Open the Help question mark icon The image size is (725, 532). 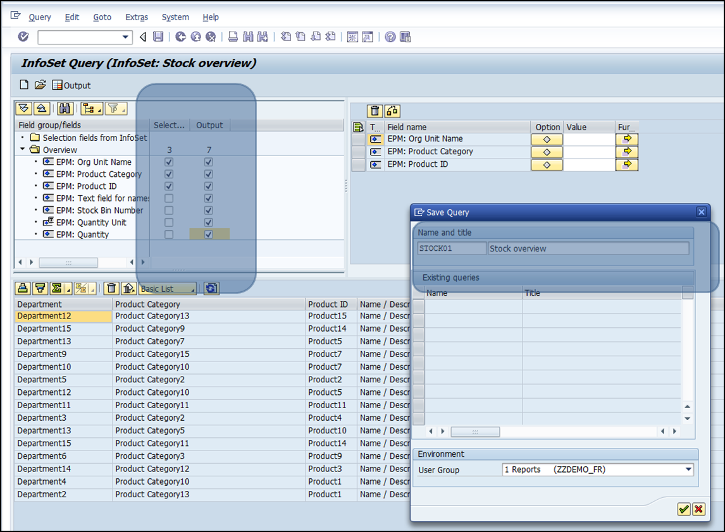click(390, 37)
